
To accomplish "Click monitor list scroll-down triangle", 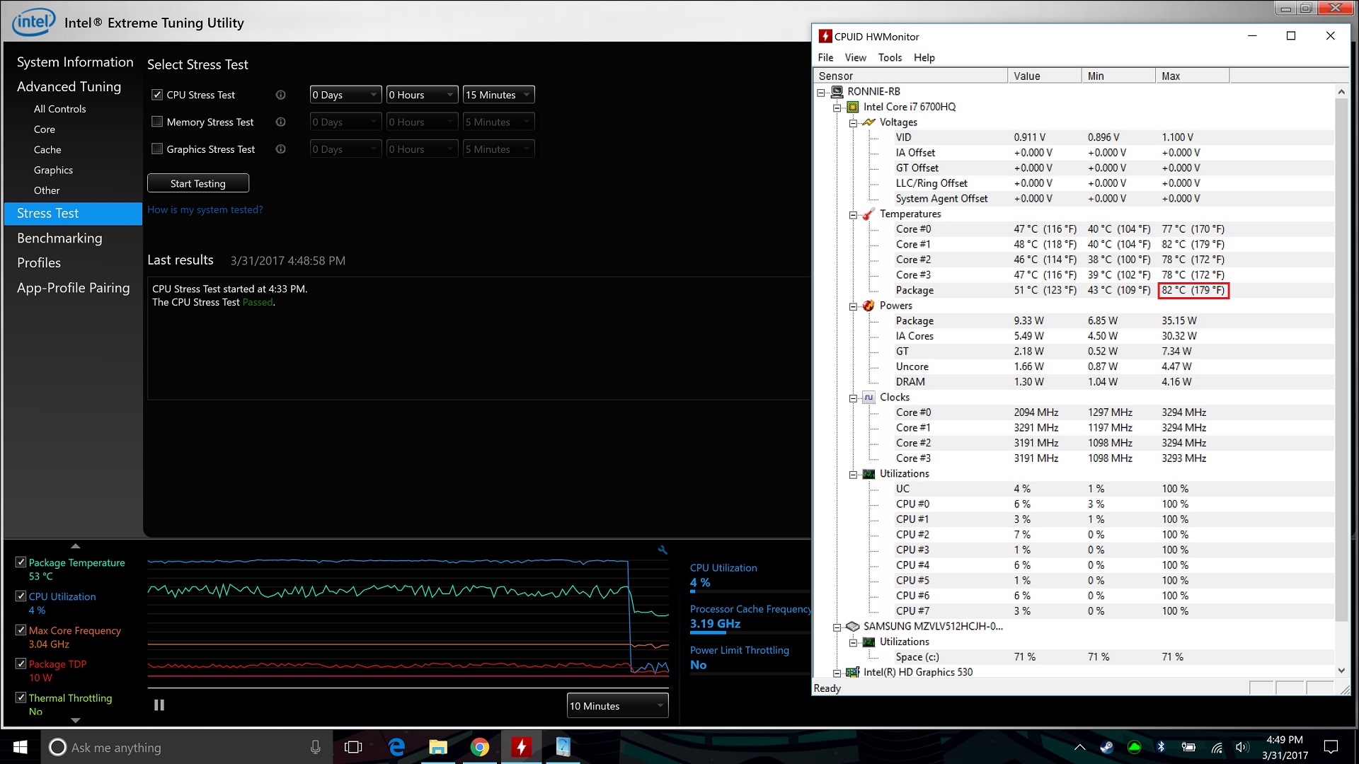I will [x=76, y=720].
